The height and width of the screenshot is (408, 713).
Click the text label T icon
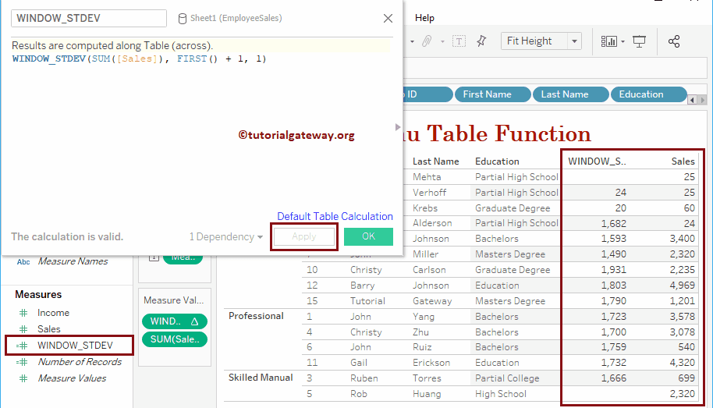point(459,41)
